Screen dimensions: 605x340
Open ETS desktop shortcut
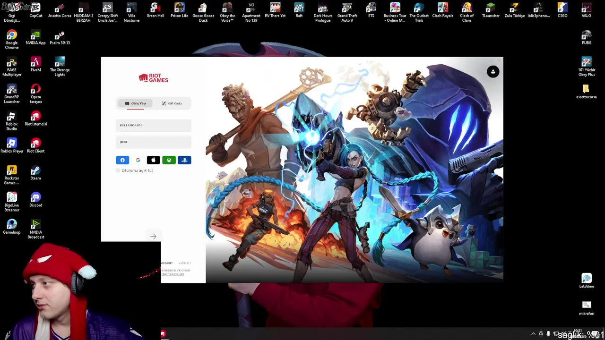coord(371,10)
